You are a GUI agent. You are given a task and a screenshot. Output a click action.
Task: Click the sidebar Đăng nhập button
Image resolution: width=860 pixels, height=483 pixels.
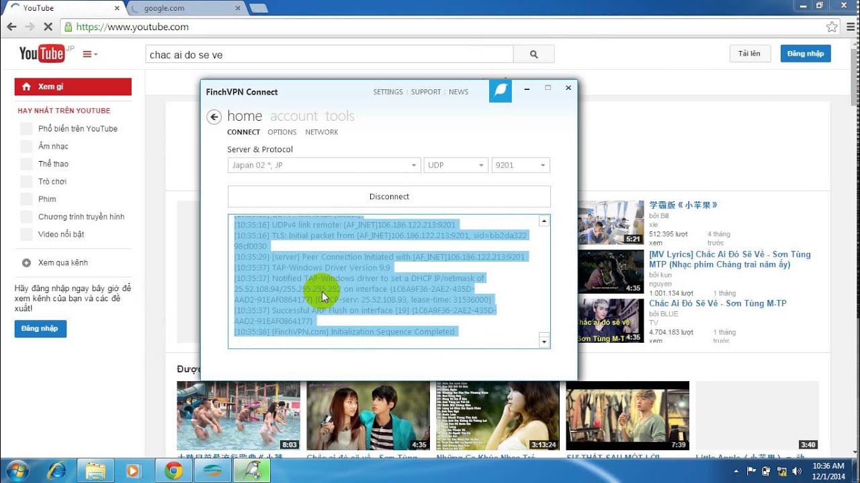click(x=40, y=329)
